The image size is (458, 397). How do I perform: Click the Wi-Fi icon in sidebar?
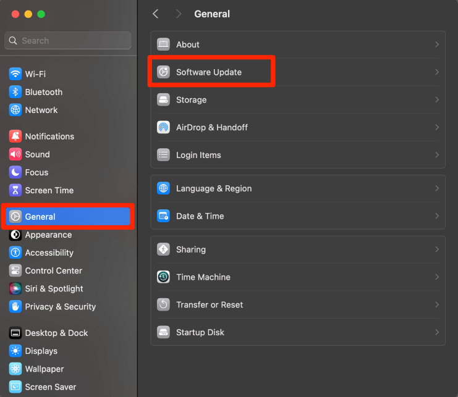15,74
